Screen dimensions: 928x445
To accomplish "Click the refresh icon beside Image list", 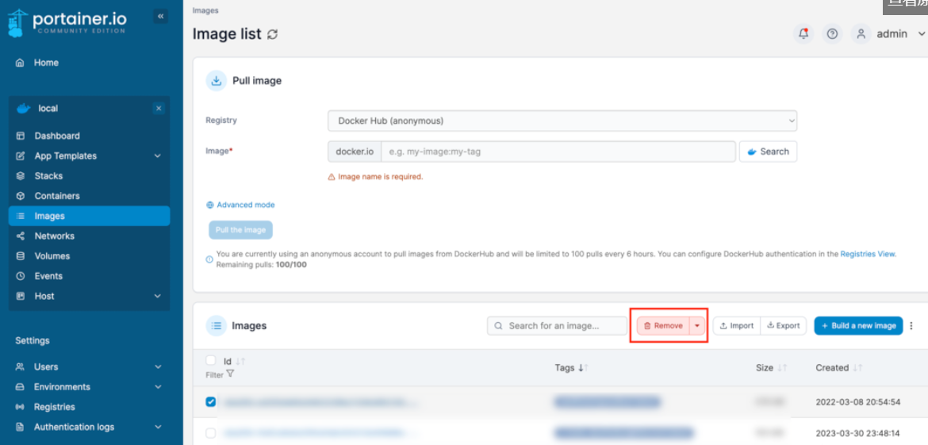I will point(273,34).
